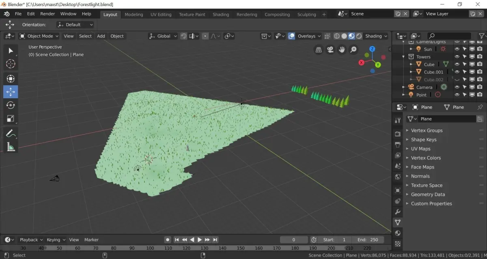Switch to camera view gizmo button
The height and width of the screenshot is (259, 487).
click(330, 50)
